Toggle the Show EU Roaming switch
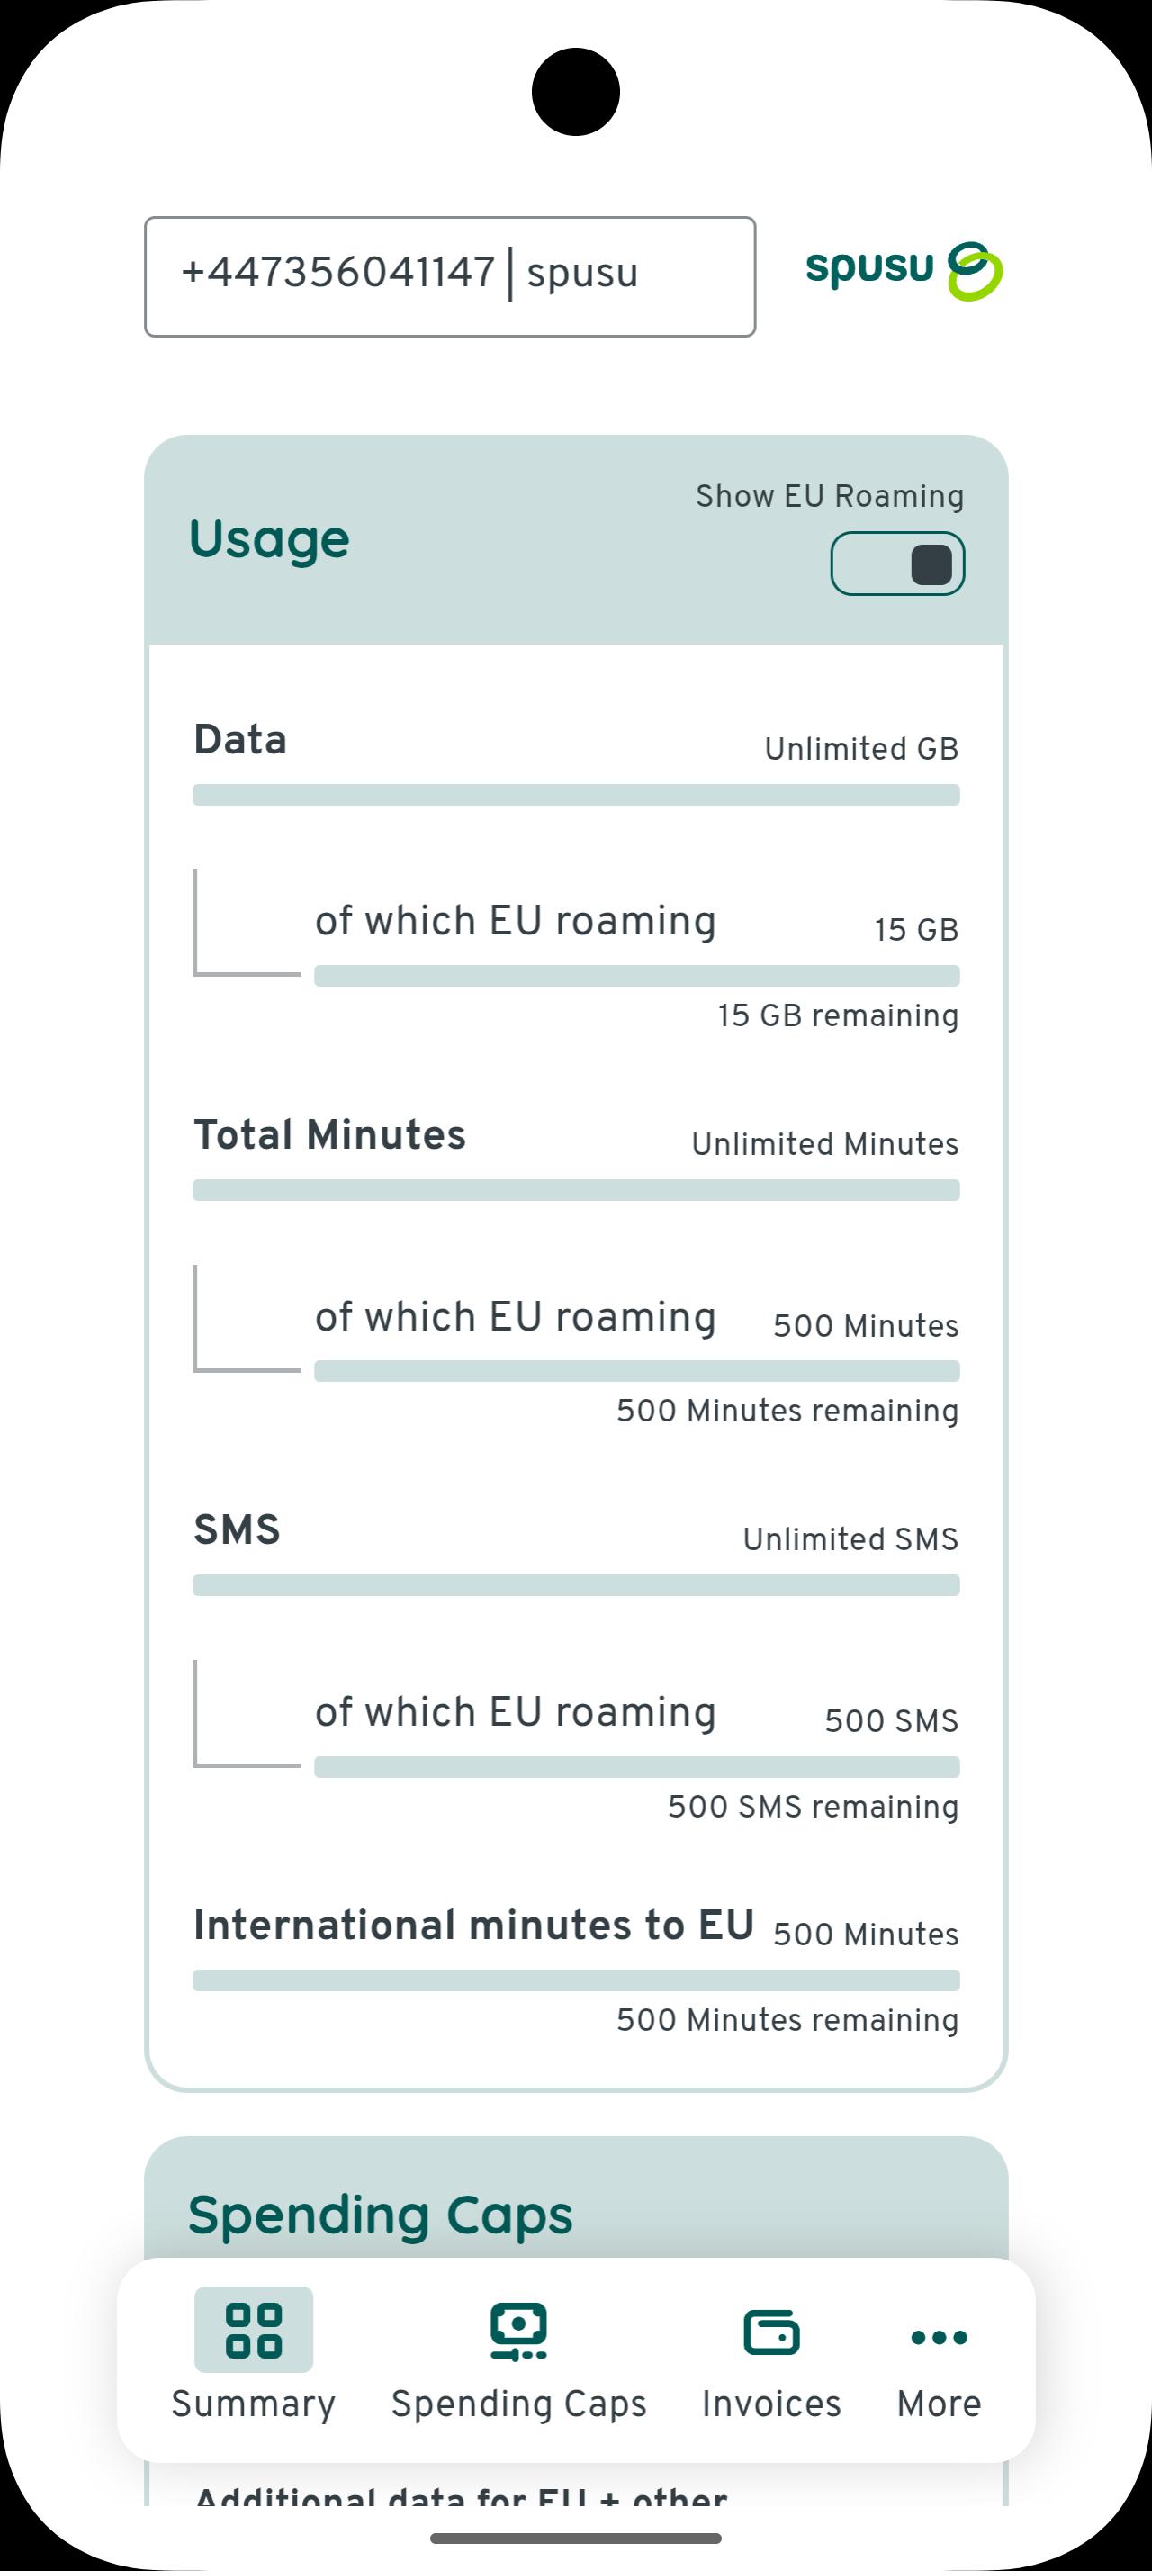This screenshot has width=1152, height=2571. 897,564
